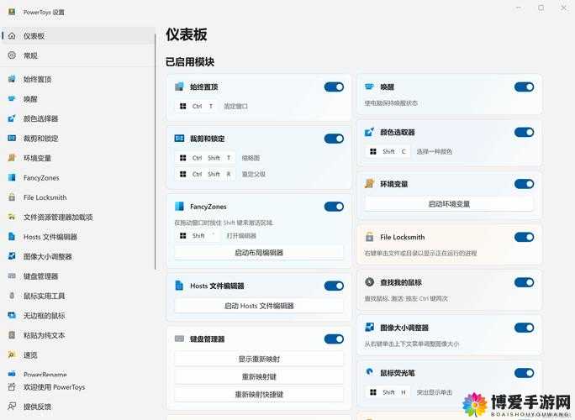
Task: Click the Hosts 文件编辑器 card icon
Action: 179,286
